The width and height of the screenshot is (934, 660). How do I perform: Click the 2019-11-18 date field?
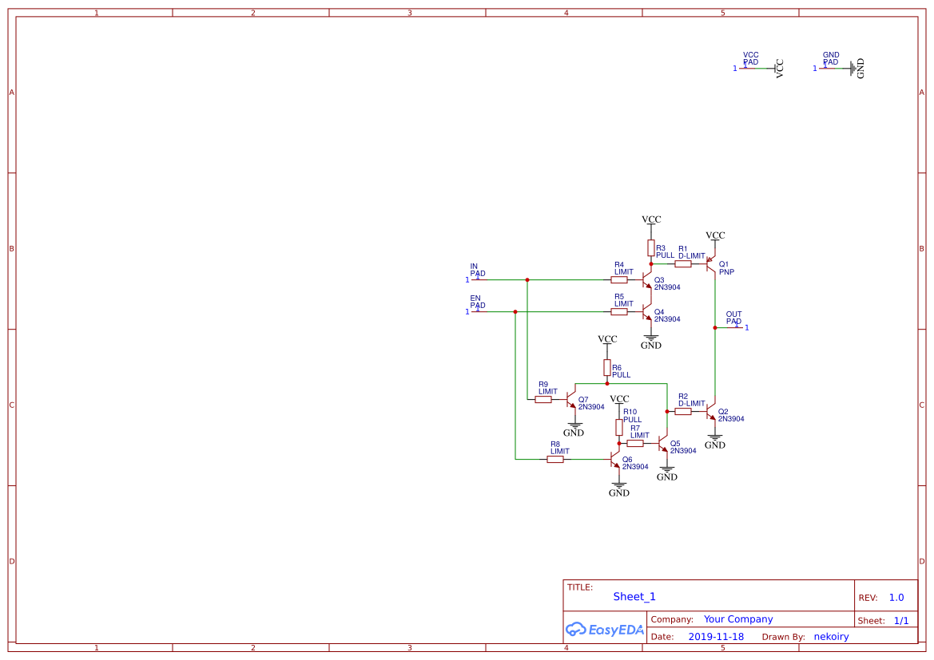click(x=716, y=636)
